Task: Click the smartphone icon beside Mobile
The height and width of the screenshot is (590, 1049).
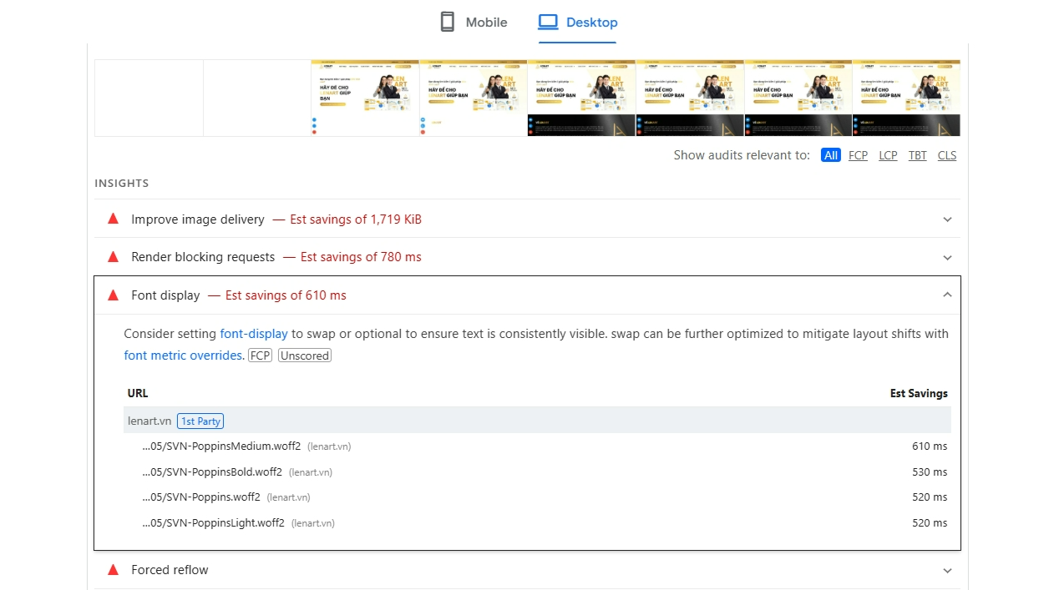Action: point(448,22)
